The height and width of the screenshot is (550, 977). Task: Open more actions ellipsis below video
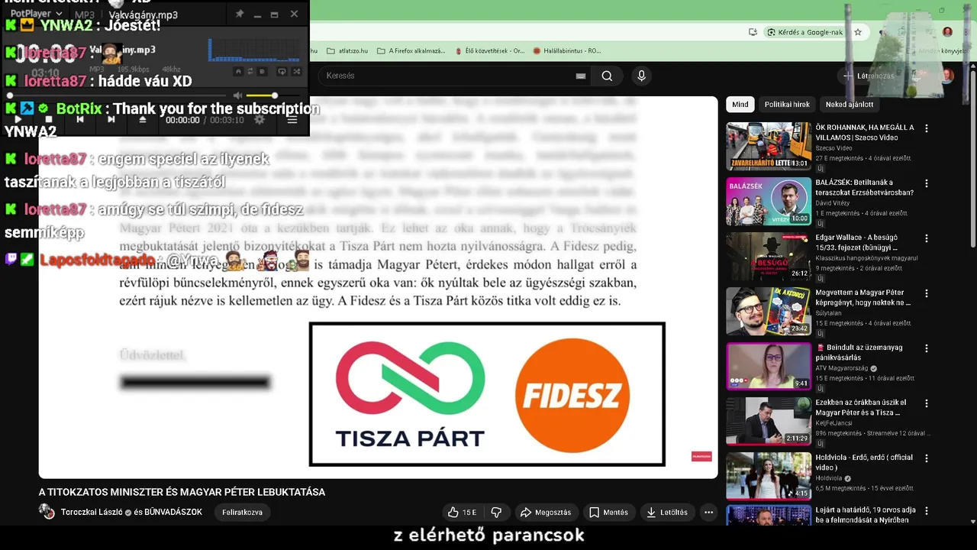click(x=709, y=513)
